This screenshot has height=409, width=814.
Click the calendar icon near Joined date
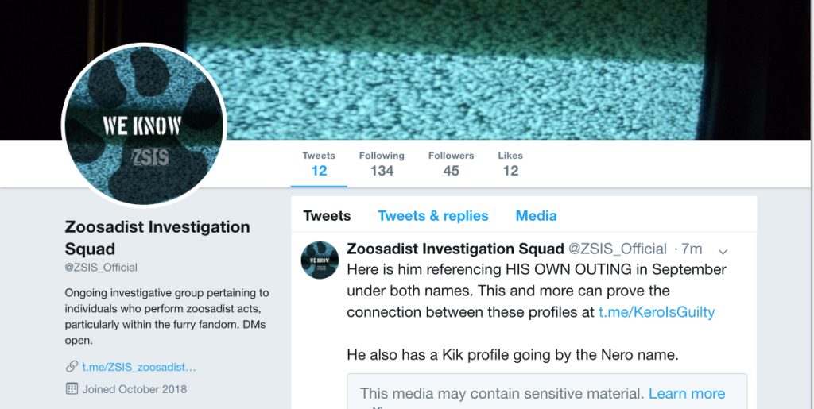click(72, 389)
